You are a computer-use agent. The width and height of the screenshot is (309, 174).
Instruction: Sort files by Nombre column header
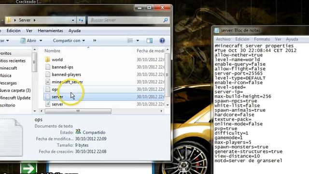coord(52,51)
